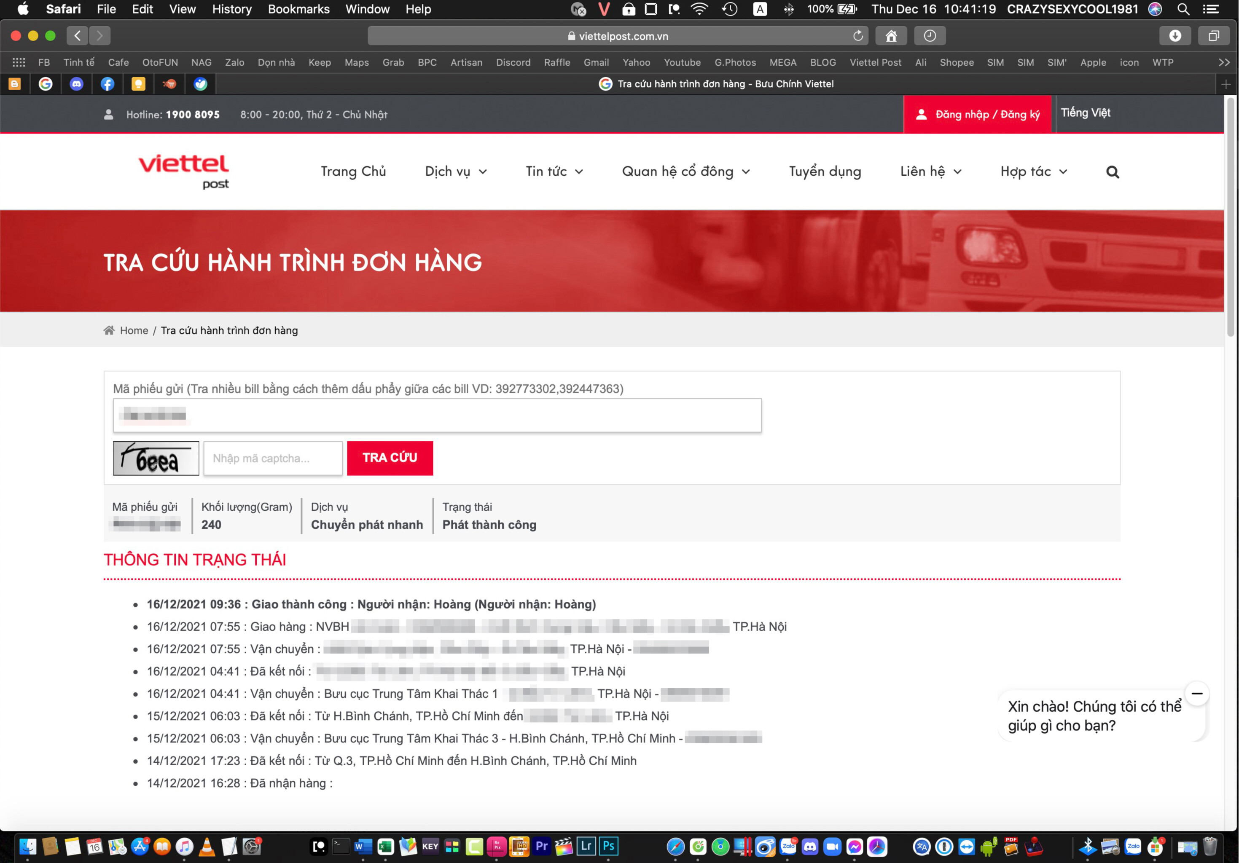The width and height of the screenshot is (1239, 863).
Task: Expand the Tin tức dropdown menu
Action: click(x=554, y=172)
